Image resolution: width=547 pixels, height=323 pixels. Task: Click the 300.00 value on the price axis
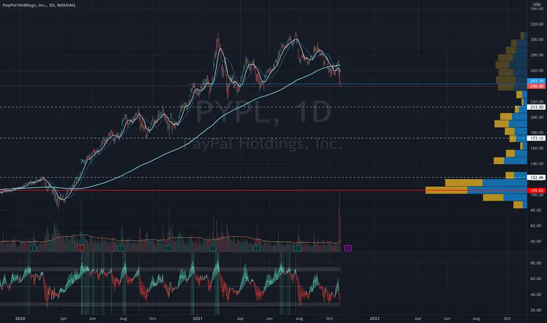pyautogui.click(x=537, y=39)
